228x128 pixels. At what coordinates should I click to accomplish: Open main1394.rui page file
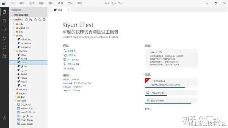click(x=28, y=112)
